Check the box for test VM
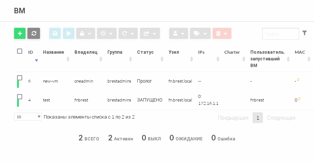 (x=20, y=97)
